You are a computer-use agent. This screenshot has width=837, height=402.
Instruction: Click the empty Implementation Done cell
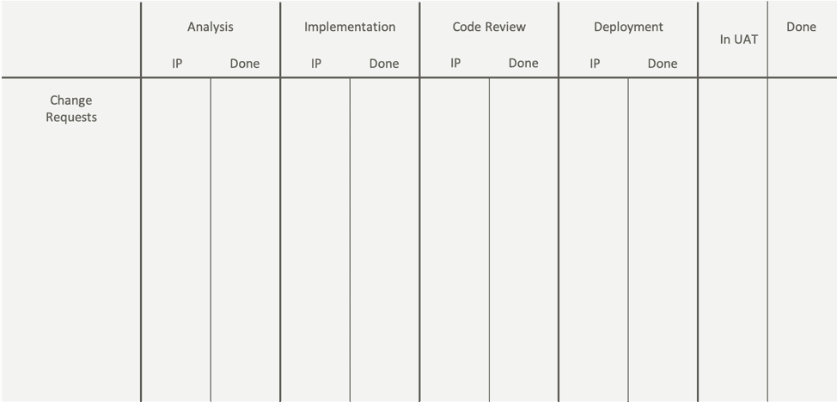pos(385,240)
